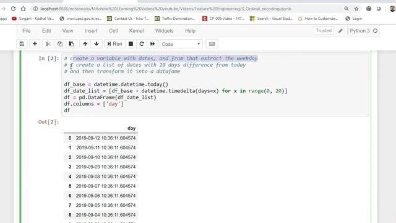
Task: Open the cell type Code dropdown
Action: click(x=181, y=44)
